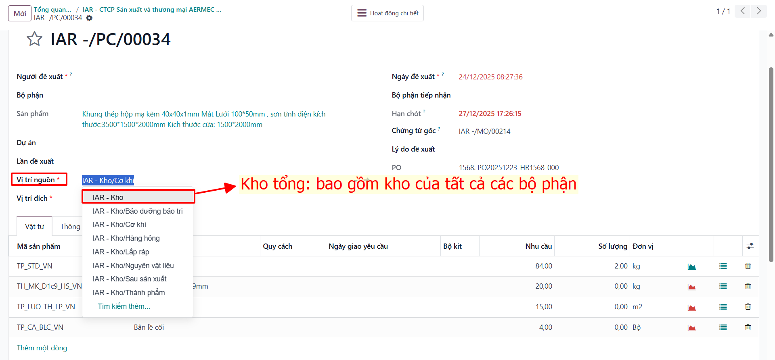Click the Mới button

[20, 13]
